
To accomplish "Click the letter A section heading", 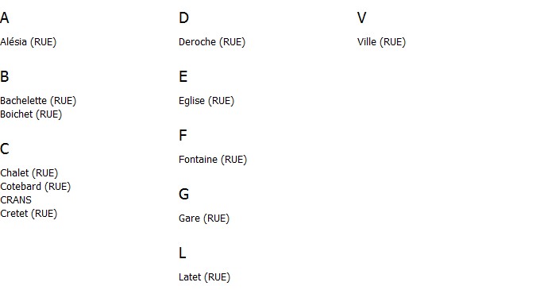I will click(5, 17).
